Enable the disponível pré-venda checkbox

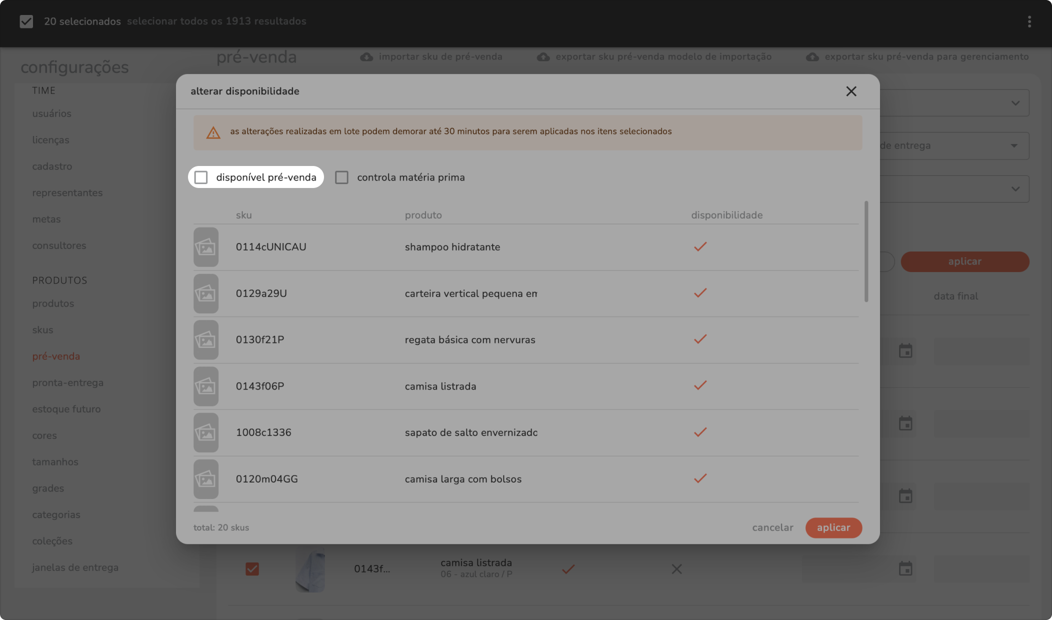(x=201, y=177)
